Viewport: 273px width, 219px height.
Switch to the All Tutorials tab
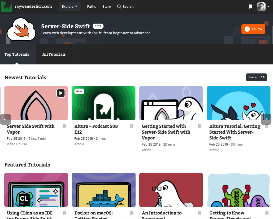(54, 54)
